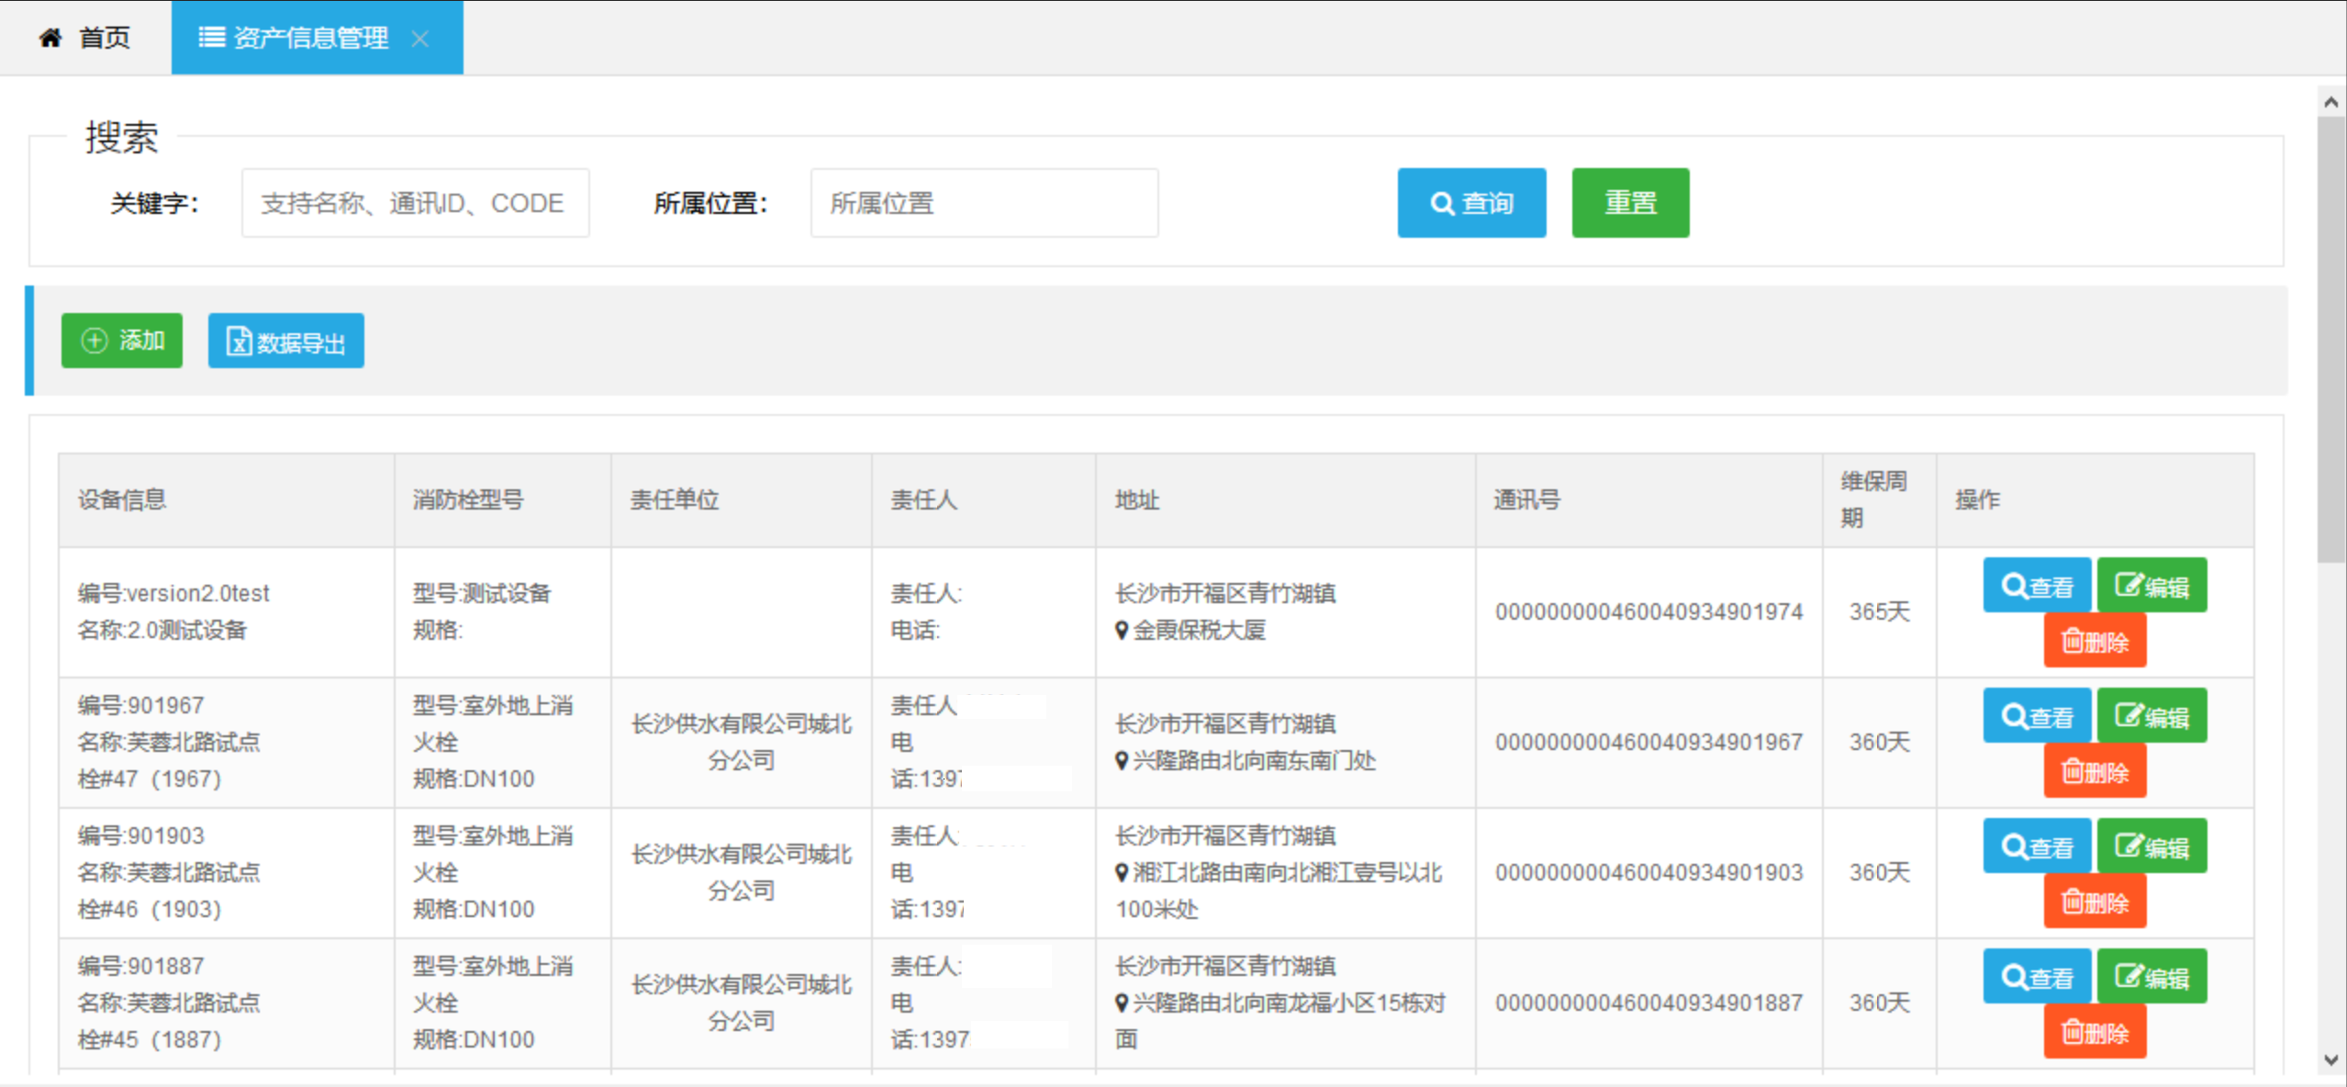
Task: Click the map pin for 兴隆路由北向南东南门处
Action: point(1121,761)
